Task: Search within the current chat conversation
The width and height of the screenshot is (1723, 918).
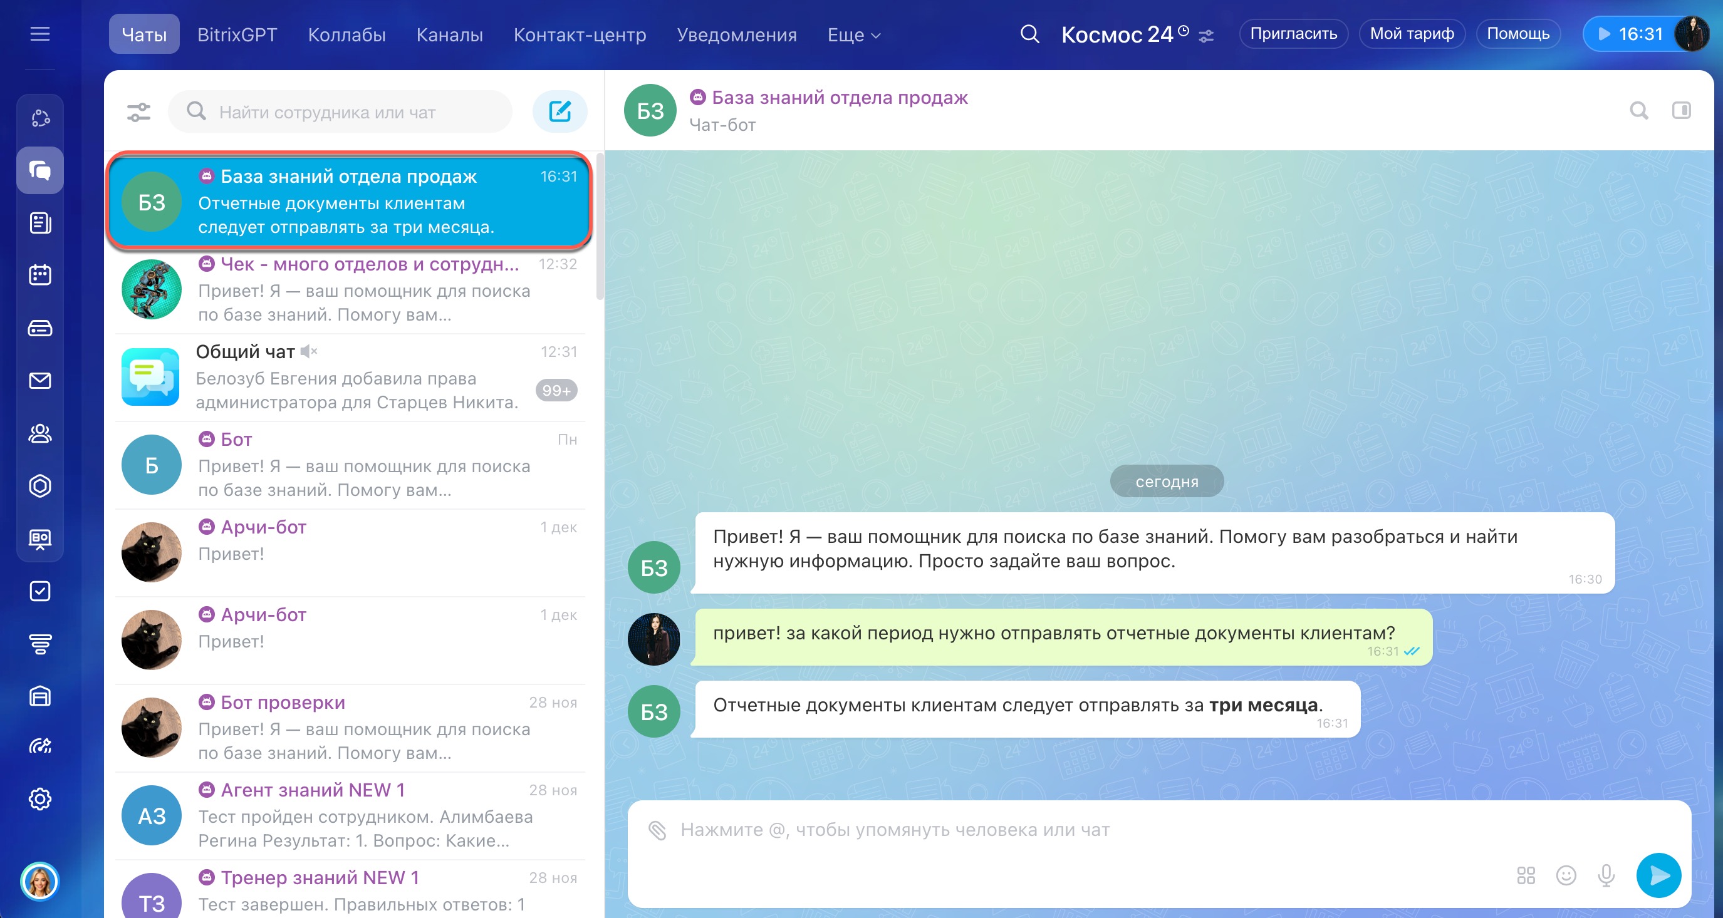Action: [x=1638, y=110]
